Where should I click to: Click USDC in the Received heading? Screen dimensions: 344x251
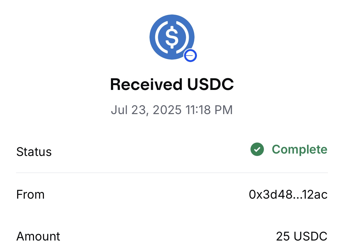(x=210, y=85)
